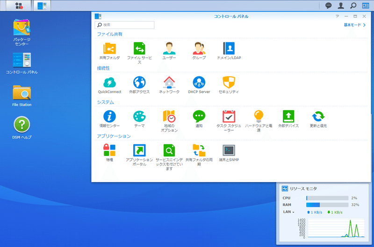Open Control Panel desktop shortcut
This screenshot has width=374, height=247.
click(x=22, y=60)
